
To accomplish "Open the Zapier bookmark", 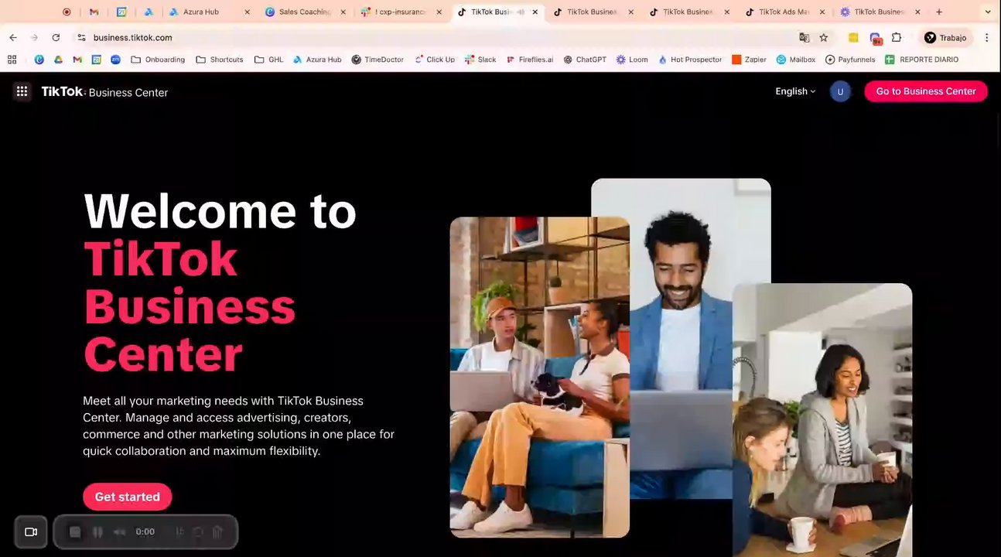I will (749, 60).
